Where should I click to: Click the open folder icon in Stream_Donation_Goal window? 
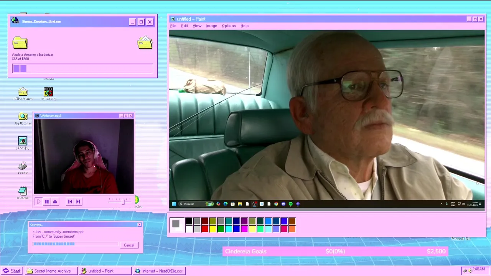(145, 42)
